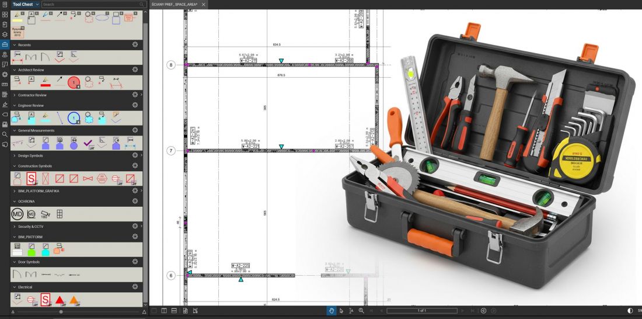Viewport: 642px width, 319px height.
Task: Select the hexagon symbol in Construction Symbols
Action: point(102,178)
